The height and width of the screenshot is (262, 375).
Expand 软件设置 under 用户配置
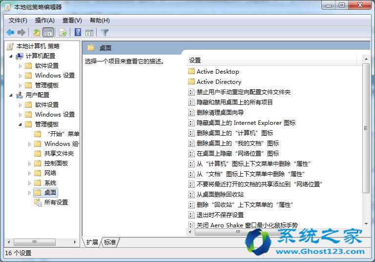20,105
